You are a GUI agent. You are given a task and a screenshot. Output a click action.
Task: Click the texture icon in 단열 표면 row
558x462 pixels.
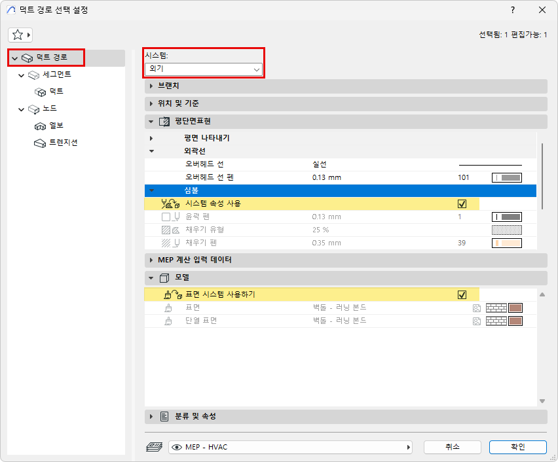click(x=477, y=321)
